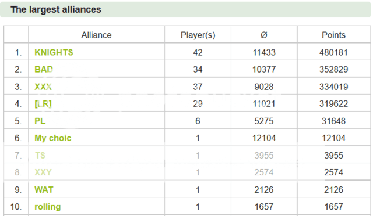Open the WAT alliance link
Viewport: 373px width, 216px height.
[44, 190]
